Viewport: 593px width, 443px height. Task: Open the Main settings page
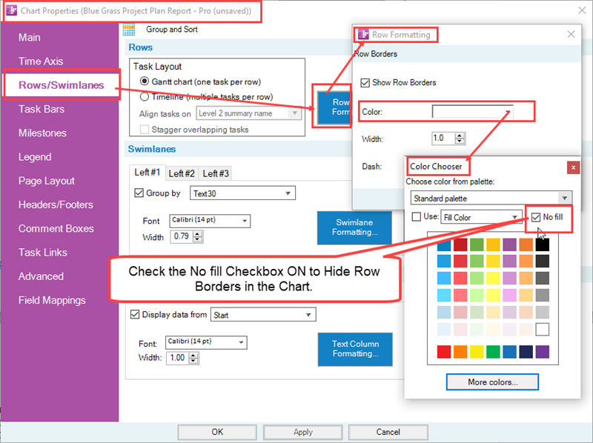coord(30,38)
